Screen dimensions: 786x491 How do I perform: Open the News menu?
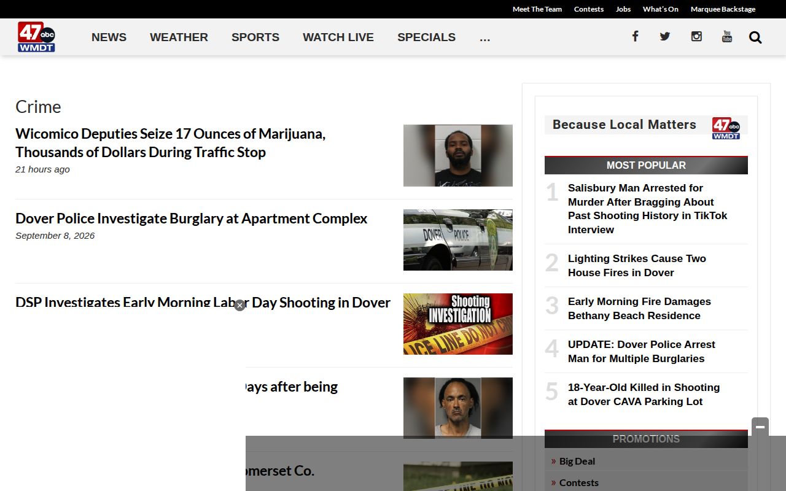109,37
